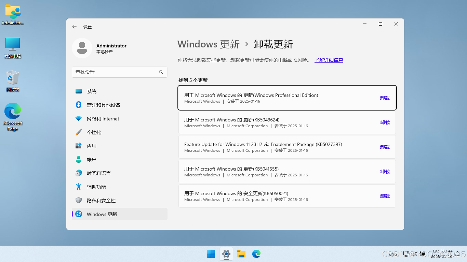Open Microsoft Edge from taskbar
The width and height of the screenshot is (467, 262).
pos(256,254)
